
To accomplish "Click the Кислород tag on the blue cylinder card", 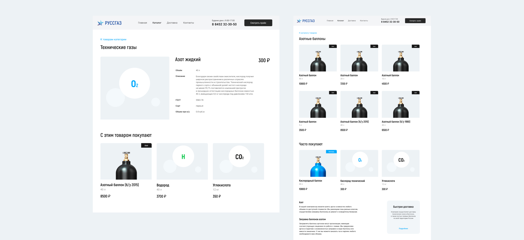I will pos(331,152).
